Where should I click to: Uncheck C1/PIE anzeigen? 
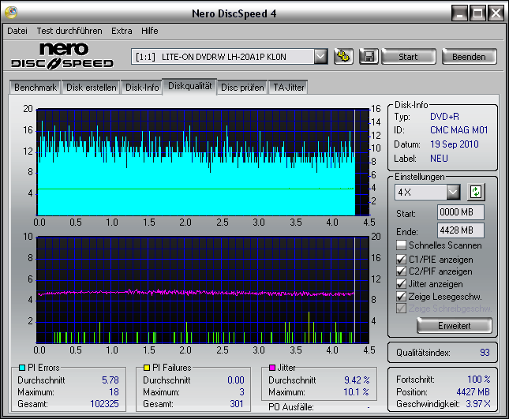point(401,260)
